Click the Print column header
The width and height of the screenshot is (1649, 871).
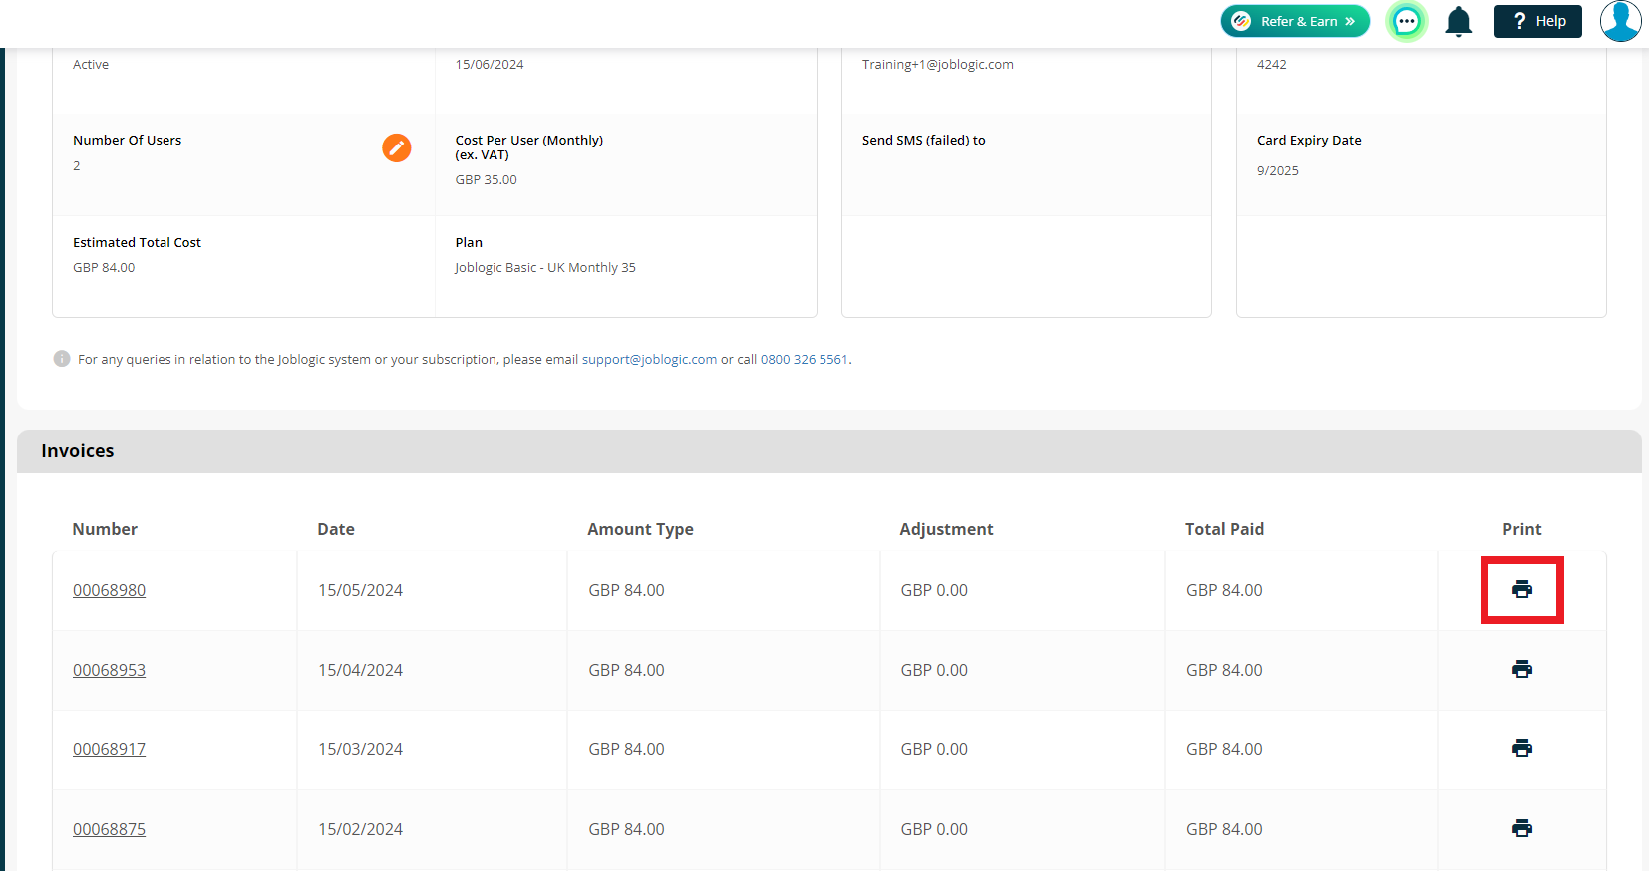(x=1522, y=529)
